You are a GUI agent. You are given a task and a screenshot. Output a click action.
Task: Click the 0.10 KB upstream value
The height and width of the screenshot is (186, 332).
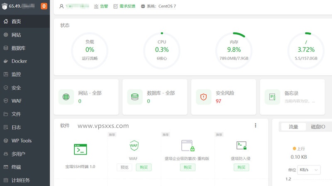pos(299,157)
